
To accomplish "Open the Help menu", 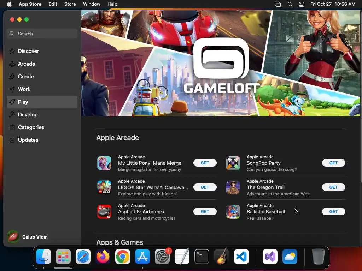I will click(112, 4).
